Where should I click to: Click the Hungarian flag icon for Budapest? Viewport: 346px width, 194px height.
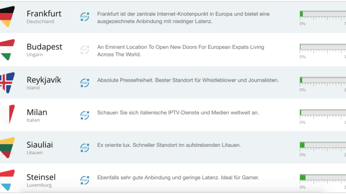(x=7, y=49)
